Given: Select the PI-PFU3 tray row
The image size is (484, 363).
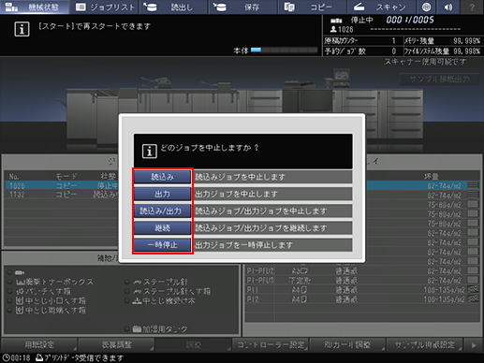Looking at the screenshot, I should point(362,280).
